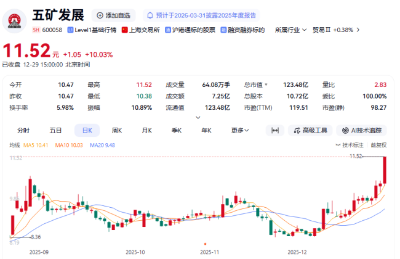Image resolution: width=400 pixels, height=259 pixels.
Task: Switch to the 五日 chart tab
Action: [55, 130]
